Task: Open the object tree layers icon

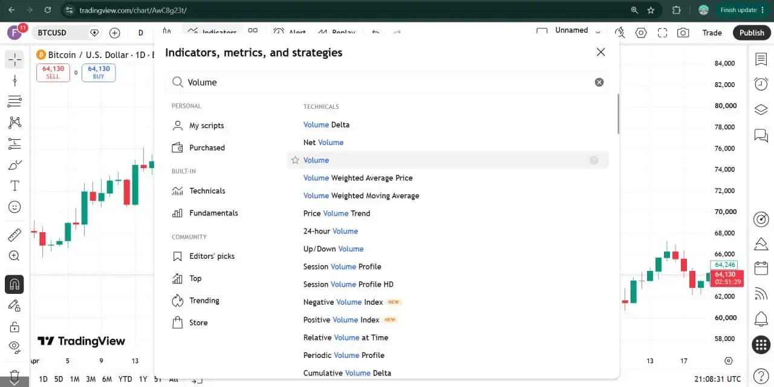Action: point(761,109)
